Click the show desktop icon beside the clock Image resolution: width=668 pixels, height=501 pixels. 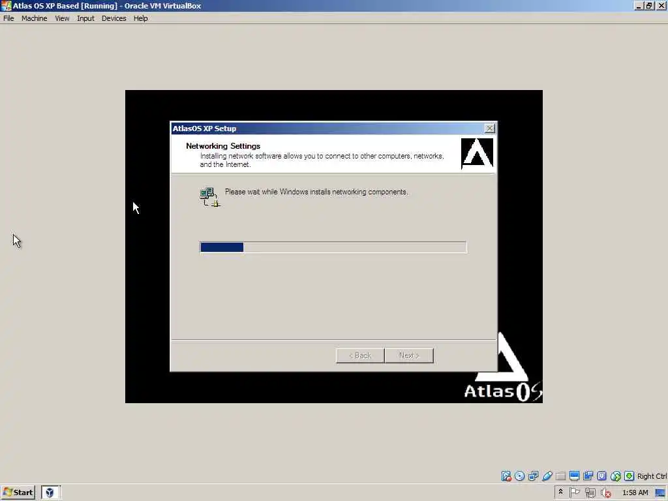660,493
